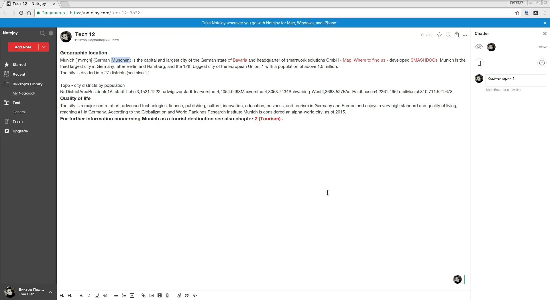550x300 pixels.
Task: Insert a bulleted list
Action: 116,295
